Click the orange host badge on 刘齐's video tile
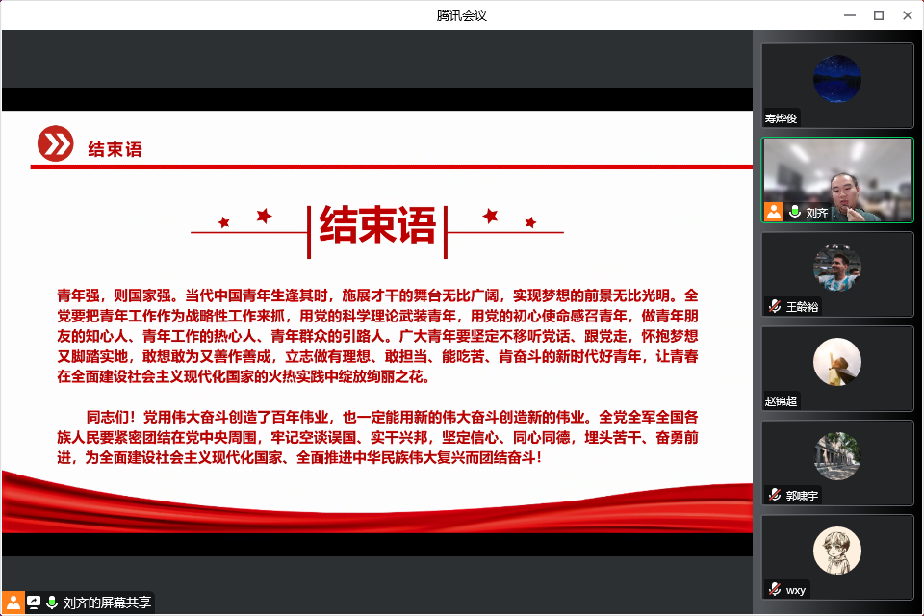Screen dimensions: 924x616 tap(774, 212)
